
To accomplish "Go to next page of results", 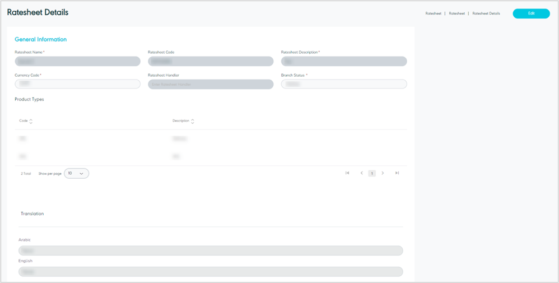I will [383, 173].
